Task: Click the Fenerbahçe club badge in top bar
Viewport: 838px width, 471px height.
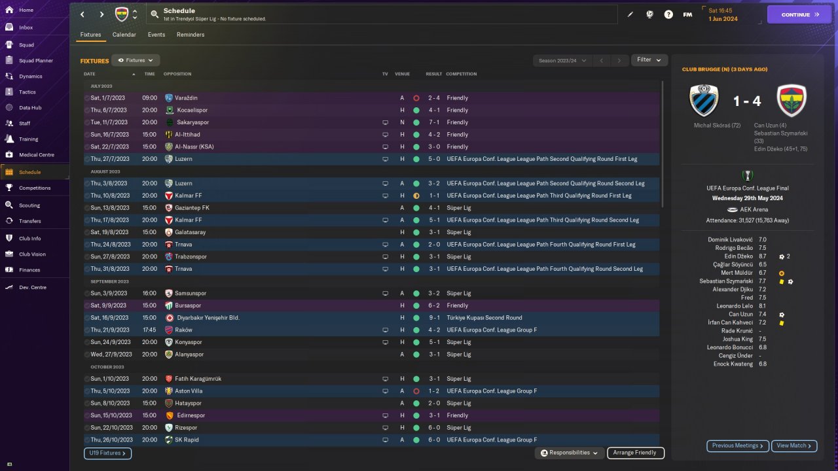Action: [122, 14]
